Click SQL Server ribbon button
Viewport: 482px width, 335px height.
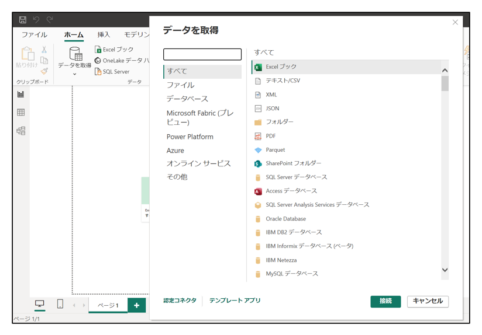(112, 71)
